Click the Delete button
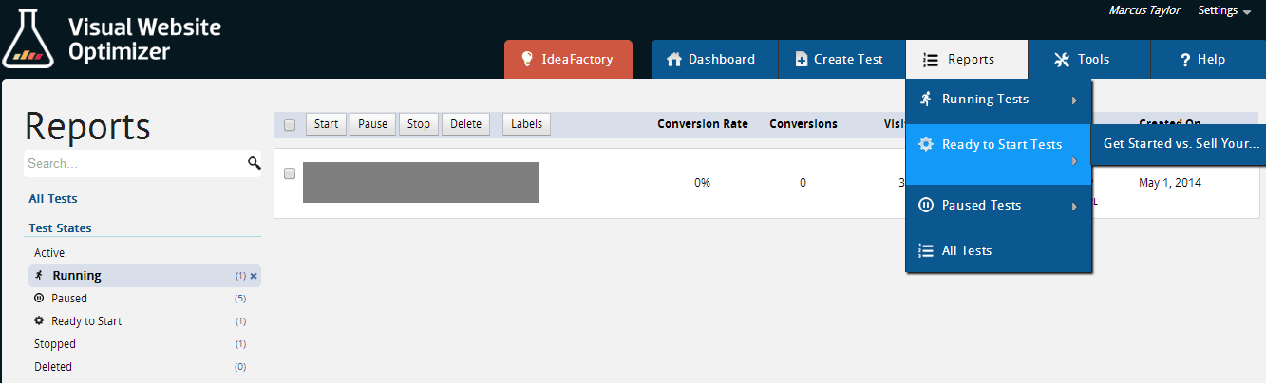The width and height of the screenshot is (1266, 383). 465,124
